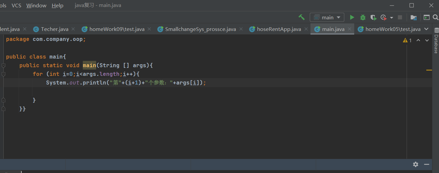439x173 pixels.
Task: Close the SmallchangeSys_prossce.java tab
Action: click(241, 29)
